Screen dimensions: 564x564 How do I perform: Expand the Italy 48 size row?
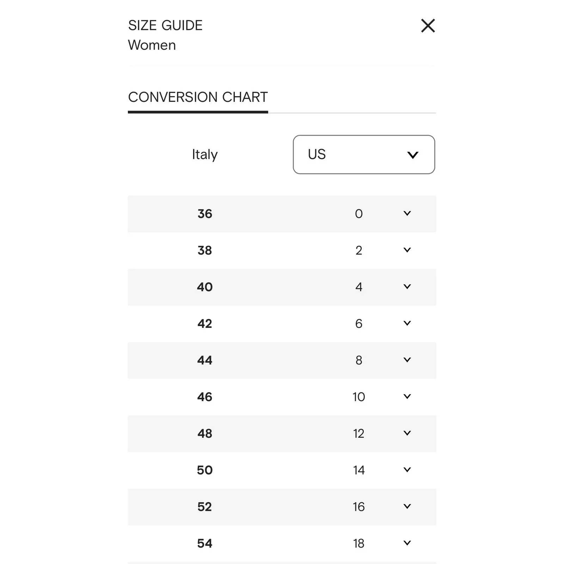point(407,434)
